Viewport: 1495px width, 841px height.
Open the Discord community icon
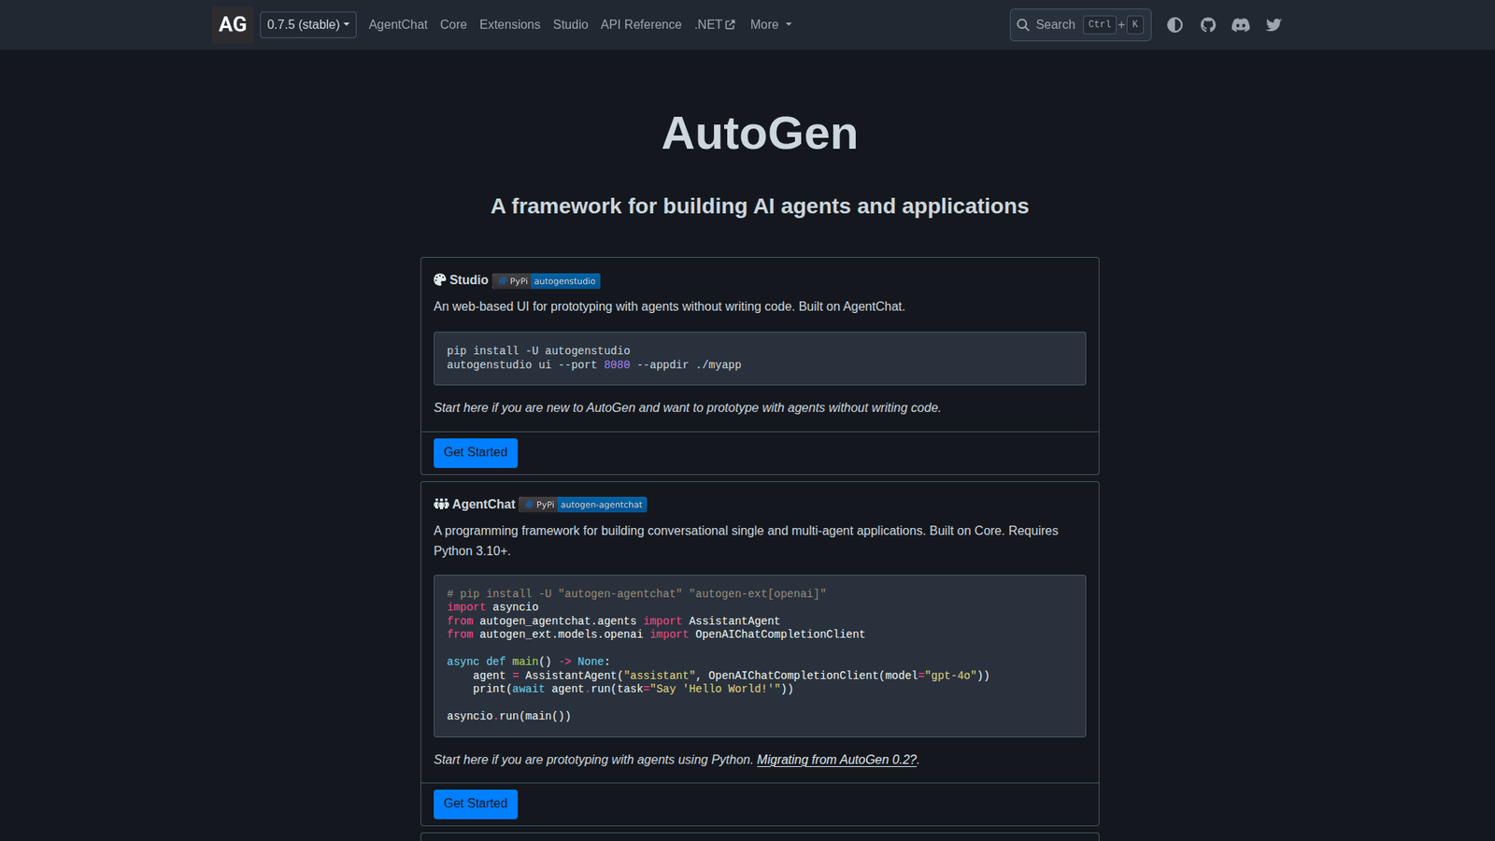pyautogui.click(x=1241, y=25)
